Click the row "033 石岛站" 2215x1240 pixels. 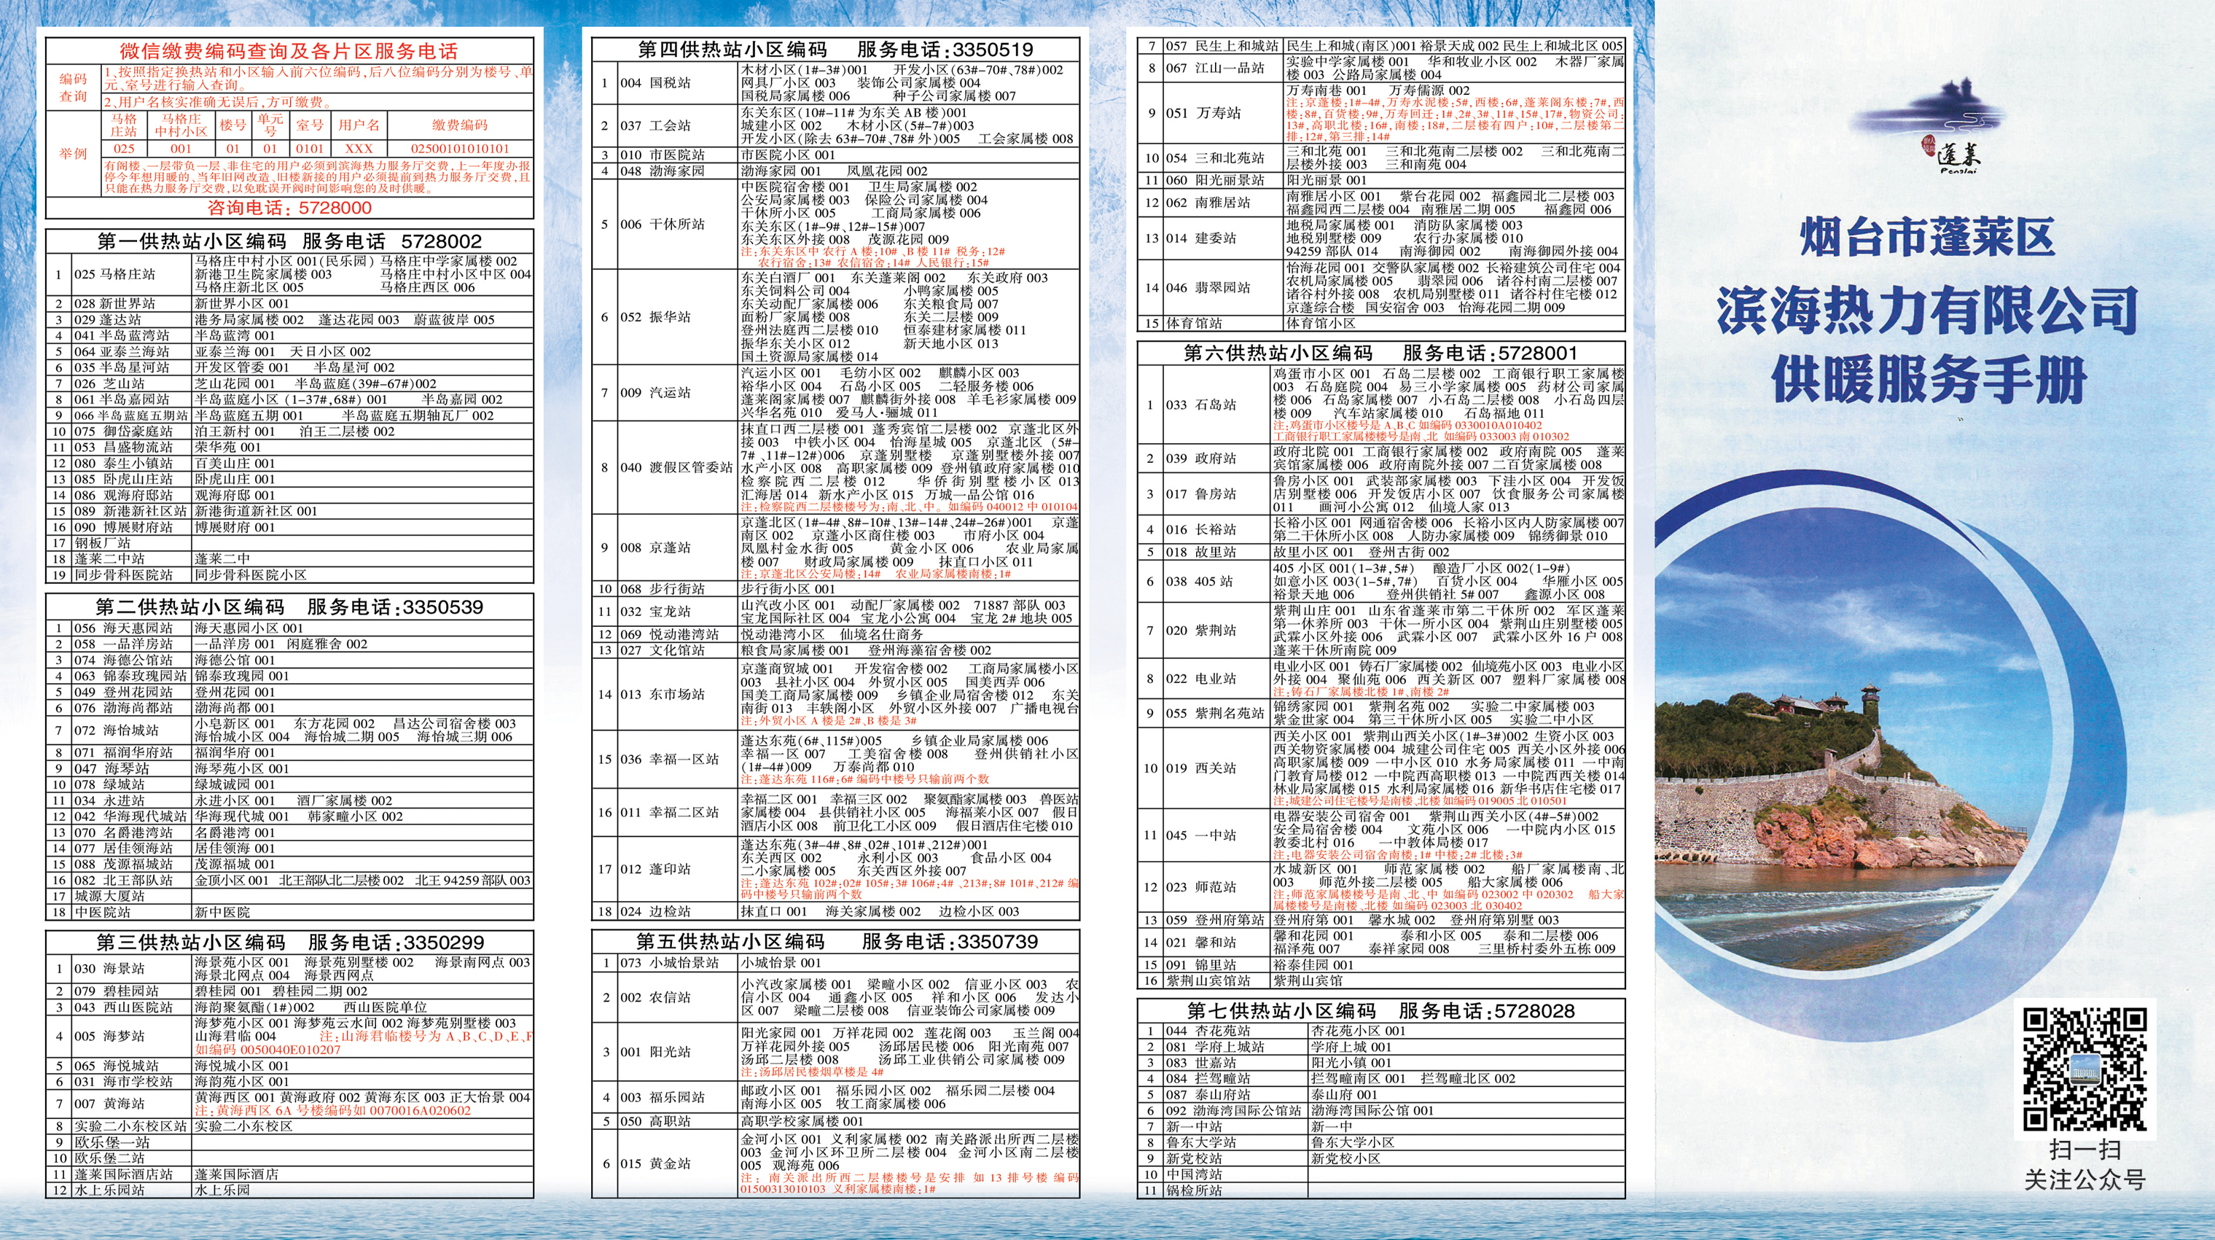pos(1381,404)
